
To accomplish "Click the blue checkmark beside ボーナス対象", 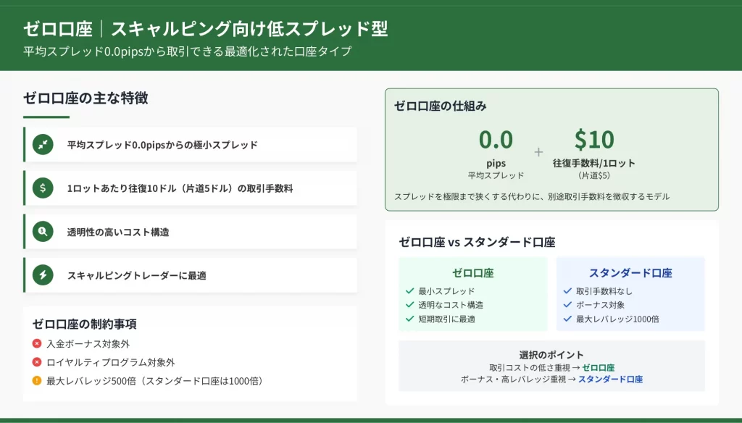I will click(x=567, y=305).
